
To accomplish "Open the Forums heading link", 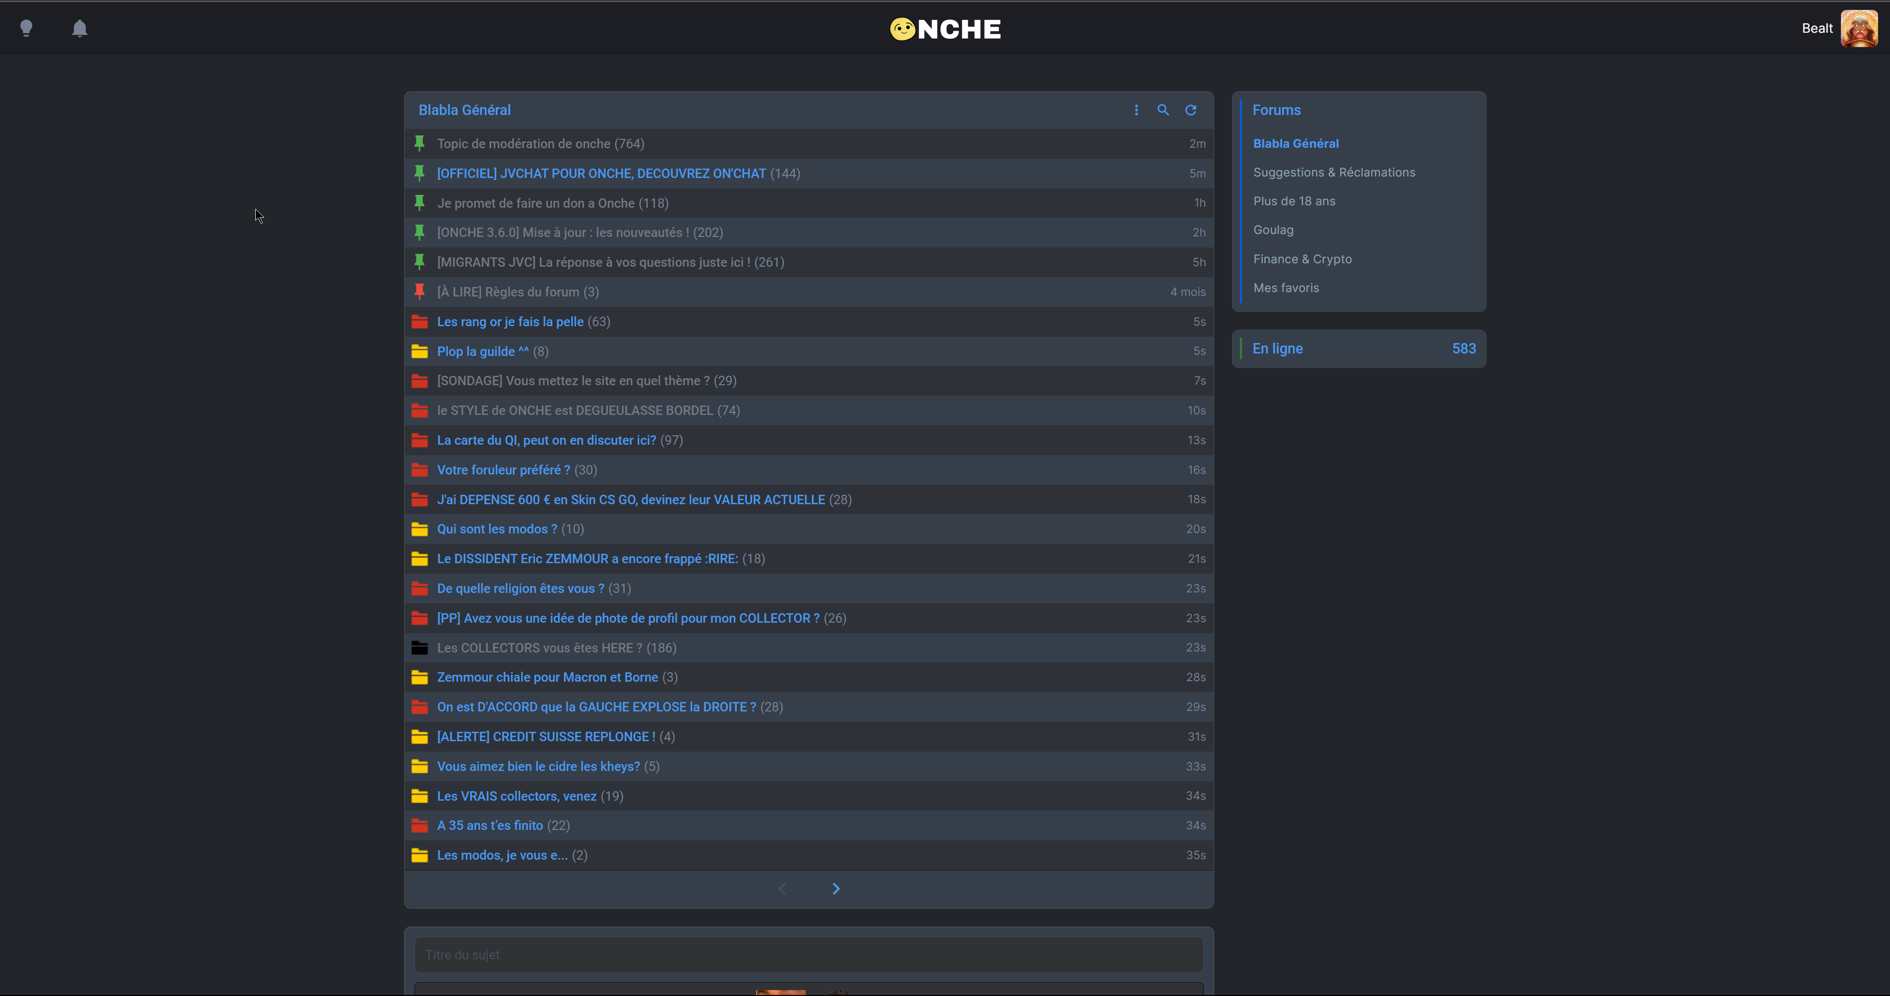I will [1276, 110].
